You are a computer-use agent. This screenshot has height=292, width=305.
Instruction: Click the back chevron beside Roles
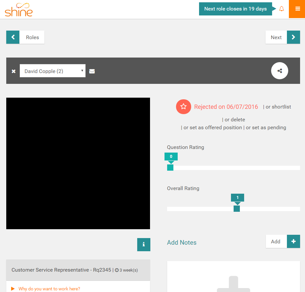coord(13,37)
